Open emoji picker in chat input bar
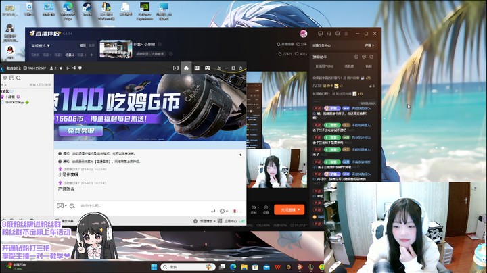This screenshot has height=273, width=487. [x=72, y=206]
